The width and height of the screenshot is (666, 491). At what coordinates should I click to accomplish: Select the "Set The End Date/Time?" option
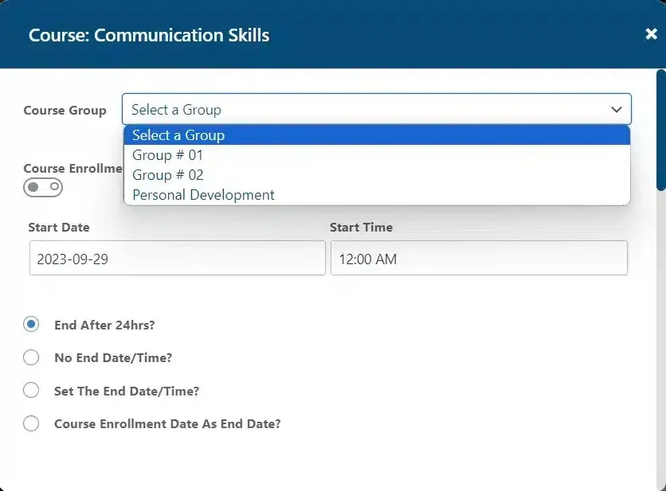[x=31, y=390]
